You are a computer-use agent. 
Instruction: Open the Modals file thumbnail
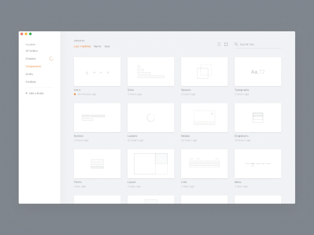click(x=204, y=118)
